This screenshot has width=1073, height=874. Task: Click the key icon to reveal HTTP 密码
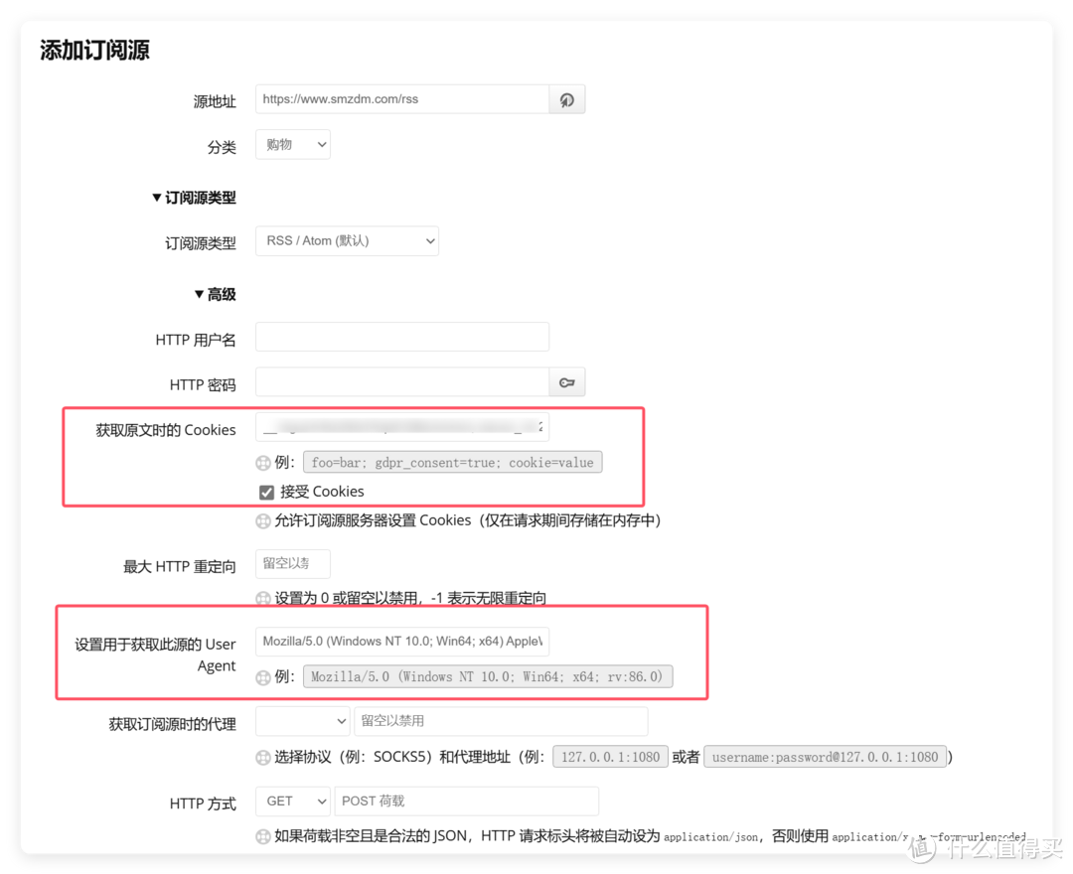pyautogui.click(x=566, y=381)
